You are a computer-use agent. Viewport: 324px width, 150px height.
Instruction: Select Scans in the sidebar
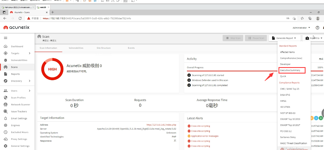click(x=14, y=67)
